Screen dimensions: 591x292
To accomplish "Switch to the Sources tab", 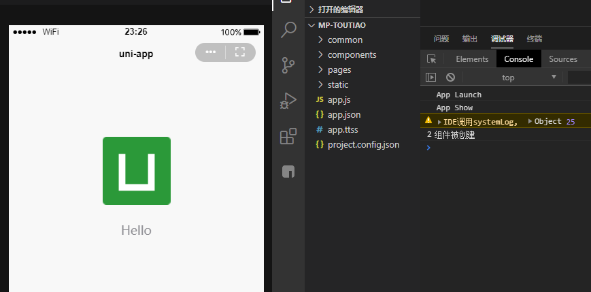I will [x=563, y=59].
